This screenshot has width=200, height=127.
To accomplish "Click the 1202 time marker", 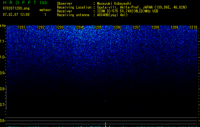I will tap(41, 27).
